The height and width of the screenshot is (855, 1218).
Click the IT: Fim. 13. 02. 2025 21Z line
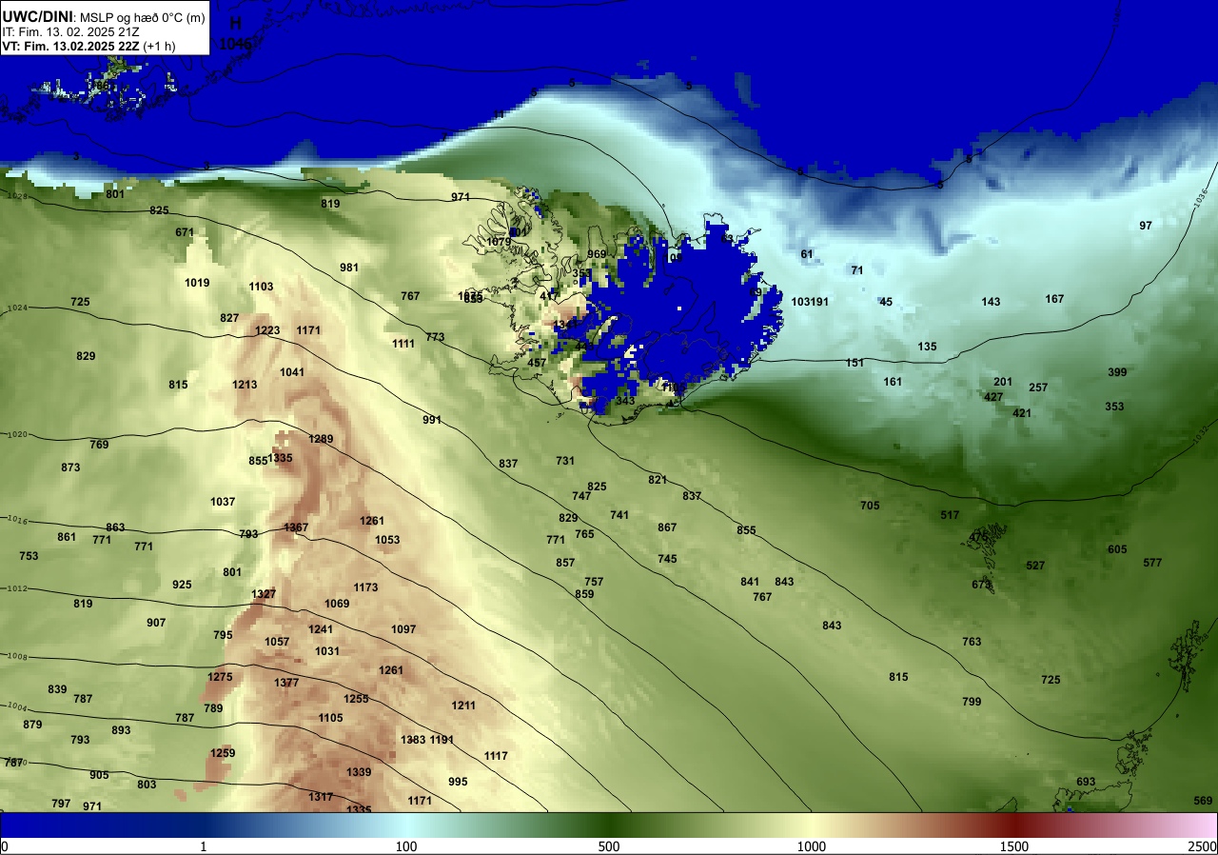72,31
